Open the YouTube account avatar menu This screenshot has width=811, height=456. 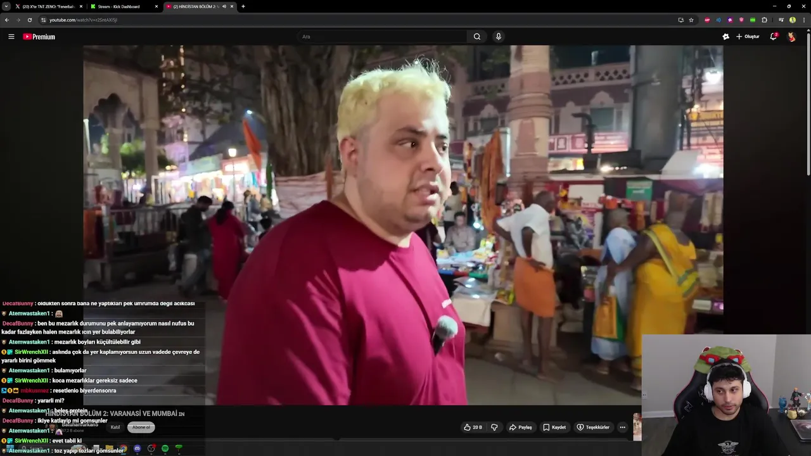click(x=791, y=37)
